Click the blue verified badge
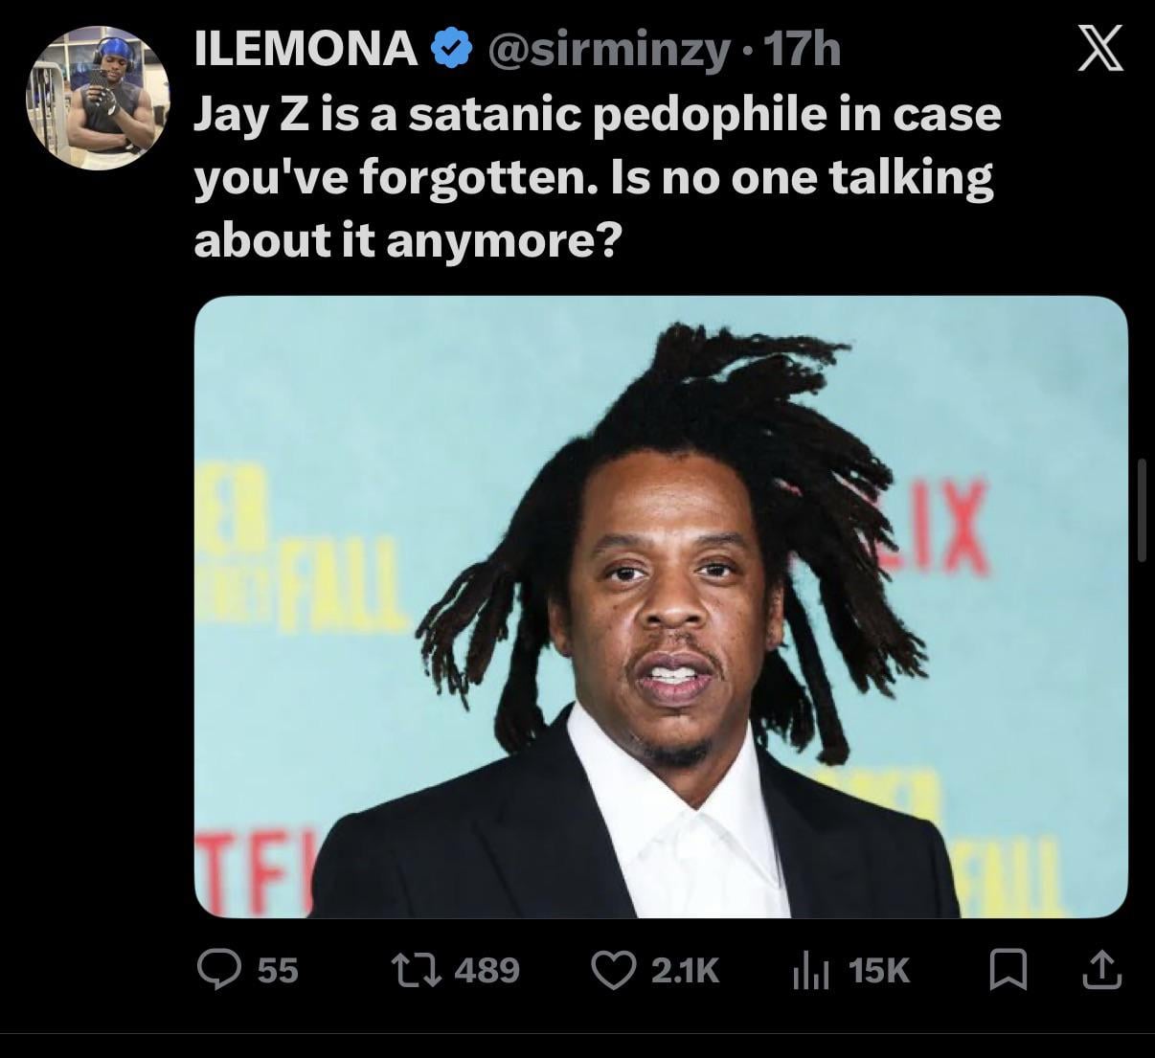This screenshot has height=1058, width=1155. pyautogui.click(x=451, y=50)
